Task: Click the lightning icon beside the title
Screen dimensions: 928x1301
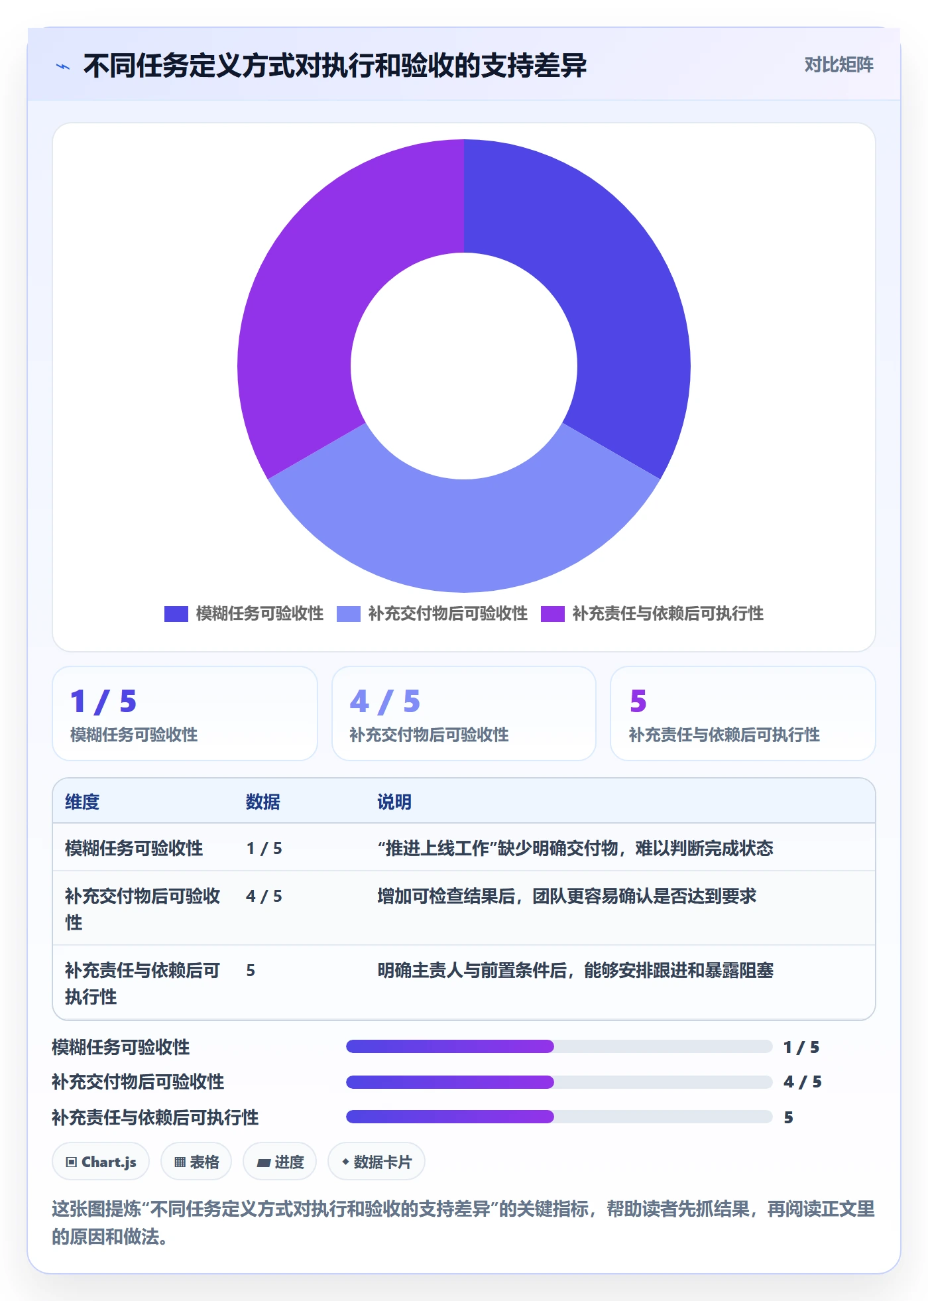Action: coord(63,66)
